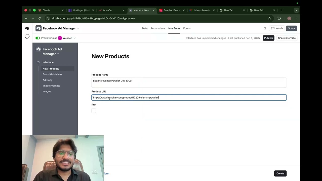The height and width of the screenshot is (181, 322).
Task: Reload the page with the browser refresh icon
Action: 39,18
